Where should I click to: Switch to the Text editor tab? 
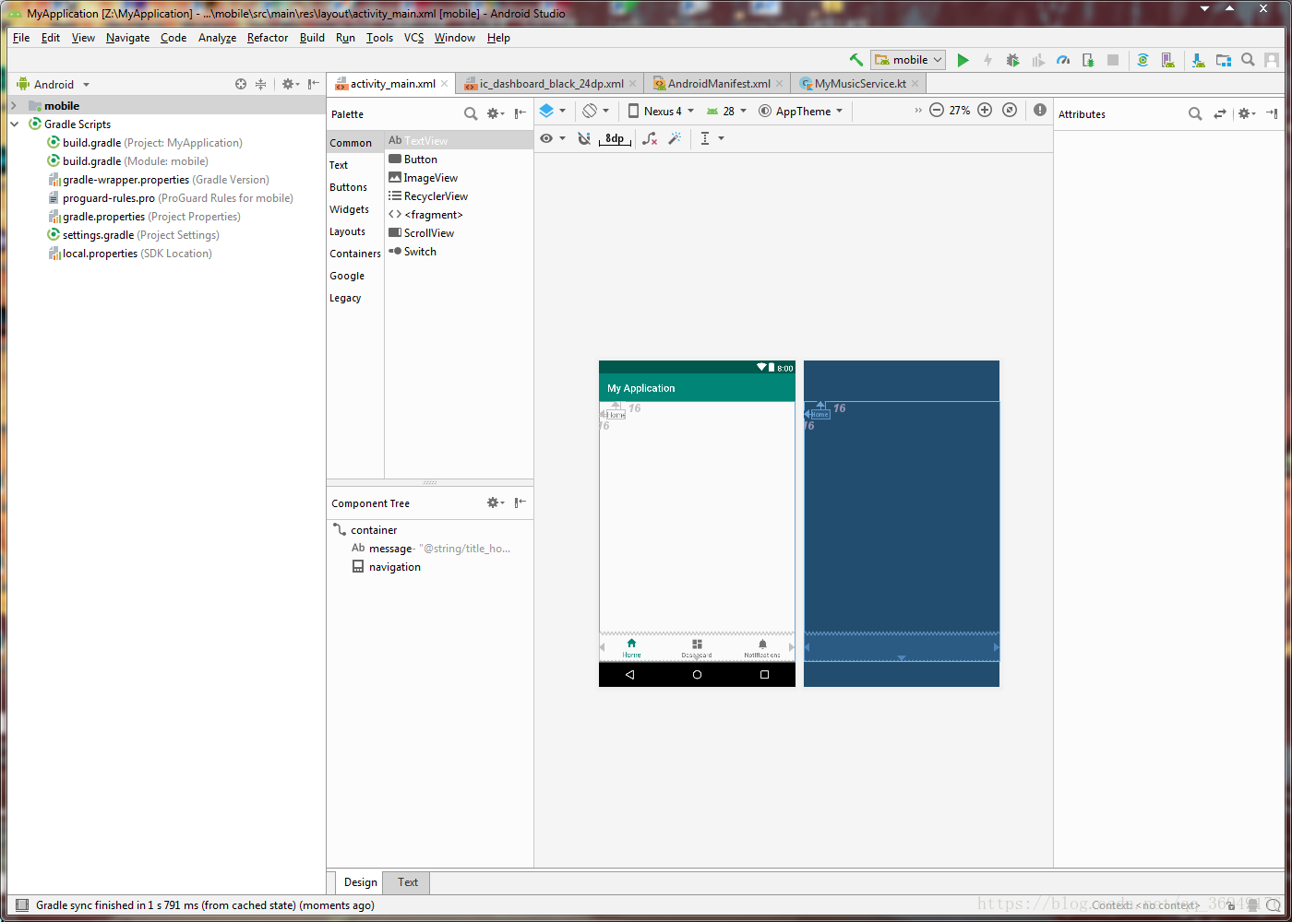pos(408,882)
